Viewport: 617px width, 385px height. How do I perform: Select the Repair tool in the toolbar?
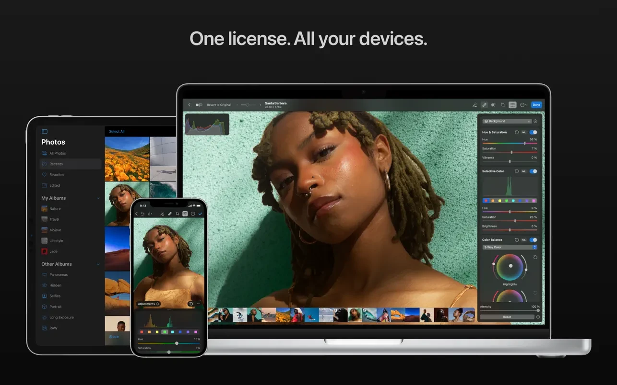click(484, 105)
